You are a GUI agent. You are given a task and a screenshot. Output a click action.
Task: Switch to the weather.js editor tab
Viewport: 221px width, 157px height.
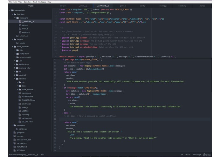183,6
